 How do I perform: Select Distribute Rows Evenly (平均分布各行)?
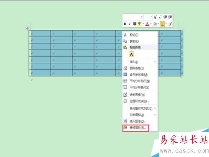pyautogui.click(x=140, y=81)
